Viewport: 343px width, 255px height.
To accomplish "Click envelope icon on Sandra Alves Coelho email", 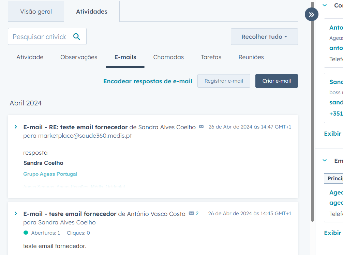I will 202,127.
